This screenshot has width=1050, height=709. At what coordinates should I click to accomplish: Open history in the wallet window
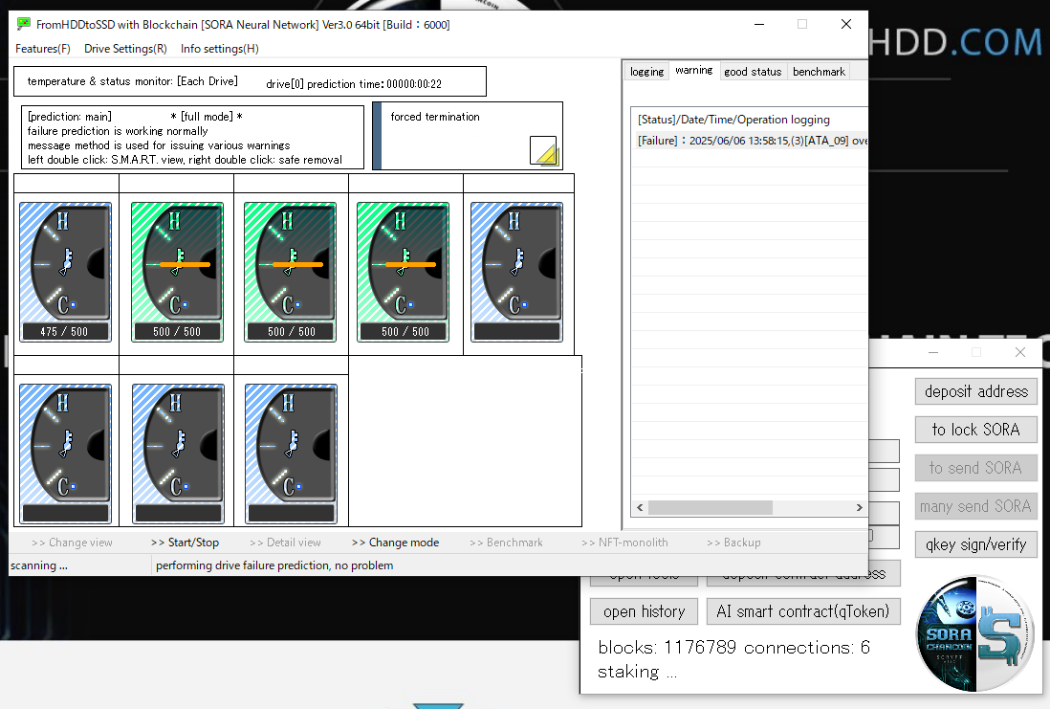pyautogui.click(x=645, y=611)
